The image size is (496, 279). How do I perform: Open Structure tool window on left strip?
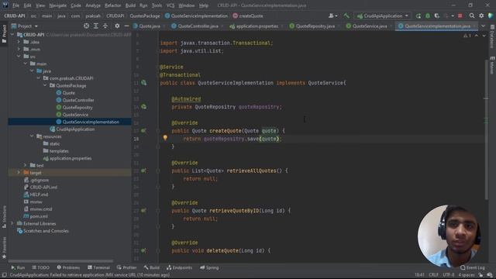4,217
